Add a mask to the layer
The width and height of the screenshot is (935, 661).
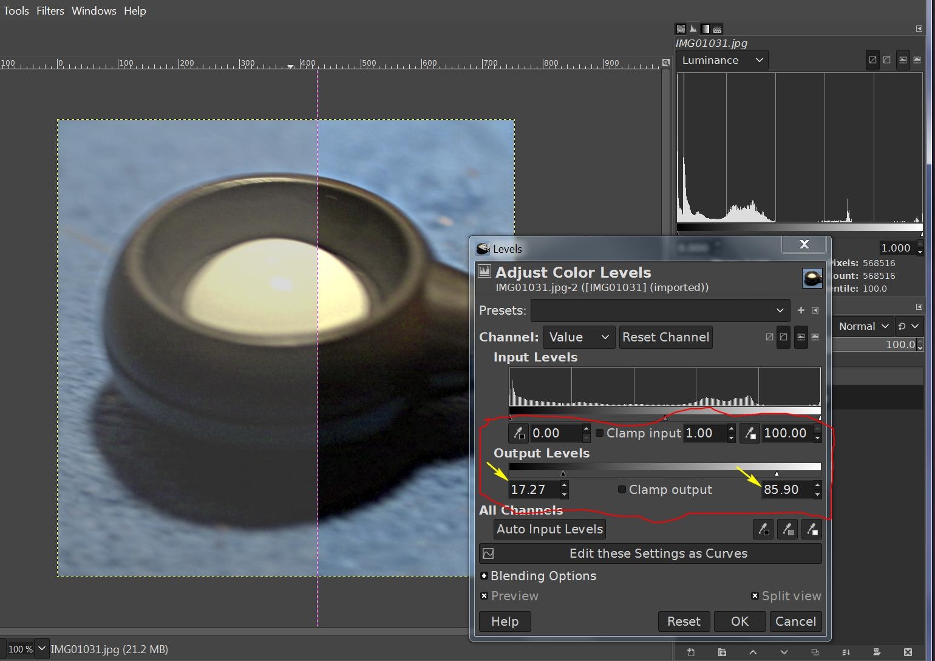click(876, 652)
